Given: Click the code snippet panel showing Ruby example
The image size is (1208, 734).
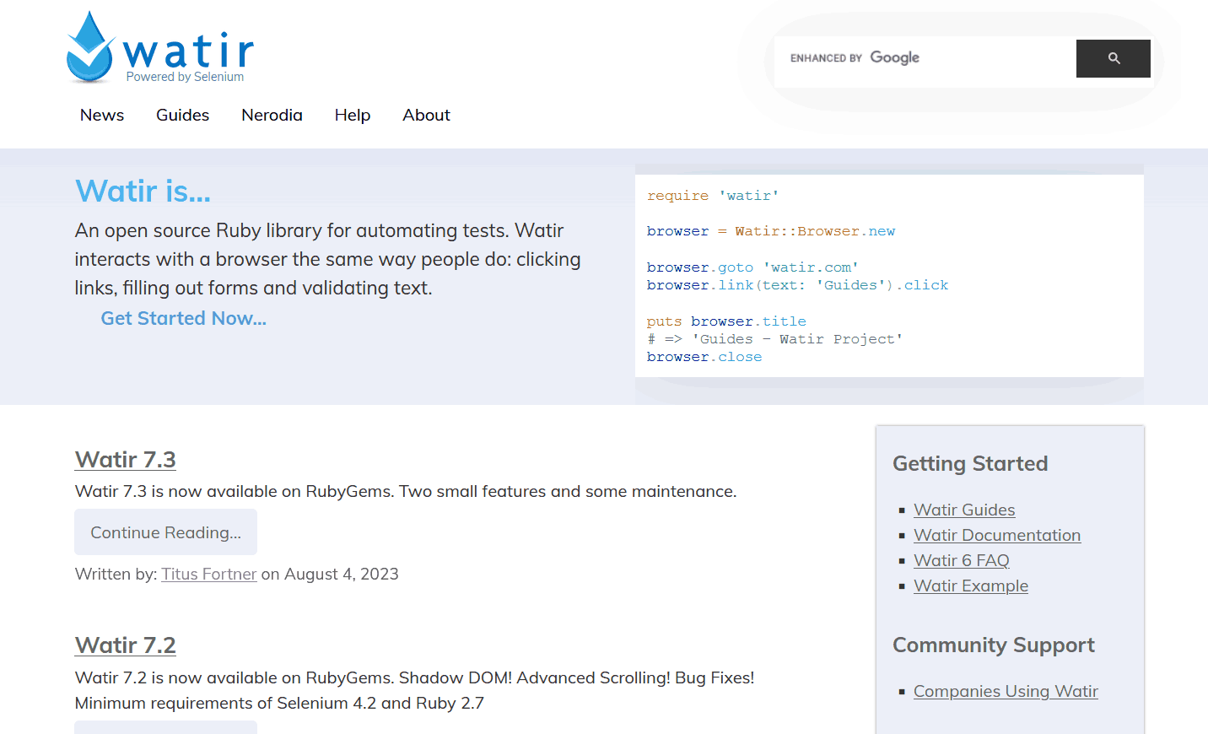Looking at the screenshot, I should (889, 275).
